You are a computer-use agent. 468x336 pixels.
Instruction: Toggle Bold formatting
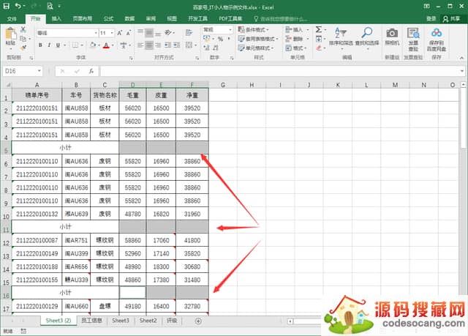click(40, 45)
